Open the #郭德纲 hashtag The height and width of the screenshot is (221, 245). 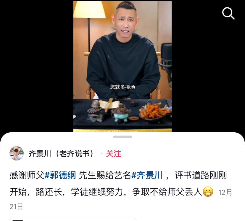click(60, 175)
